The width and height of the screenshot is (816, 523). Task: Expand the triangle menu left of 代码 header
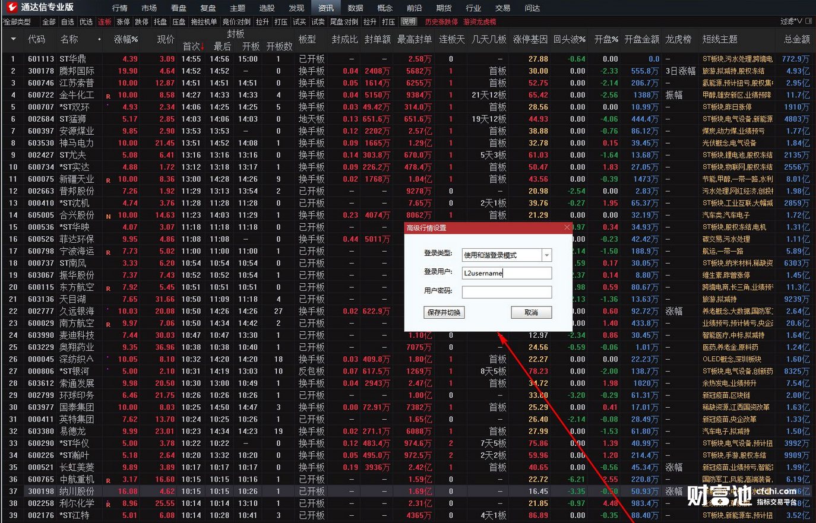coord(13,39)
